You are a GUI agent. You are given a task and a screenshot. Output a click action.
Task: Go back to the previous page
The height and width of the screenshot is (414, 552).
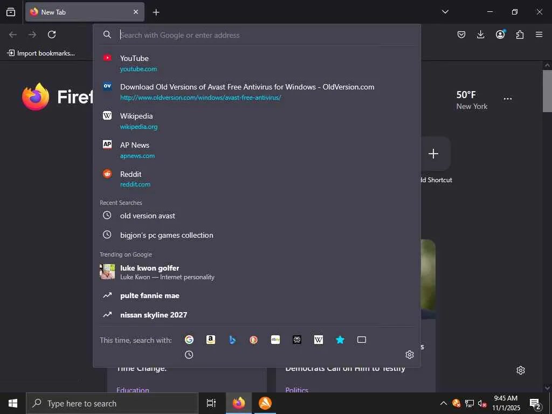tap(13, 34)
